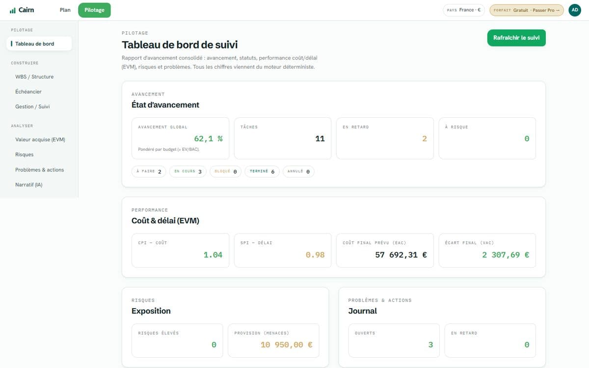589x368 pixels.
Task: Go to Risques in sidebar
Action: (x=25, y=155)
